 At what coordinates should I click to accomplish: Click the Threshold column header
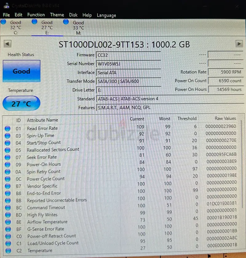click(187, 118)
